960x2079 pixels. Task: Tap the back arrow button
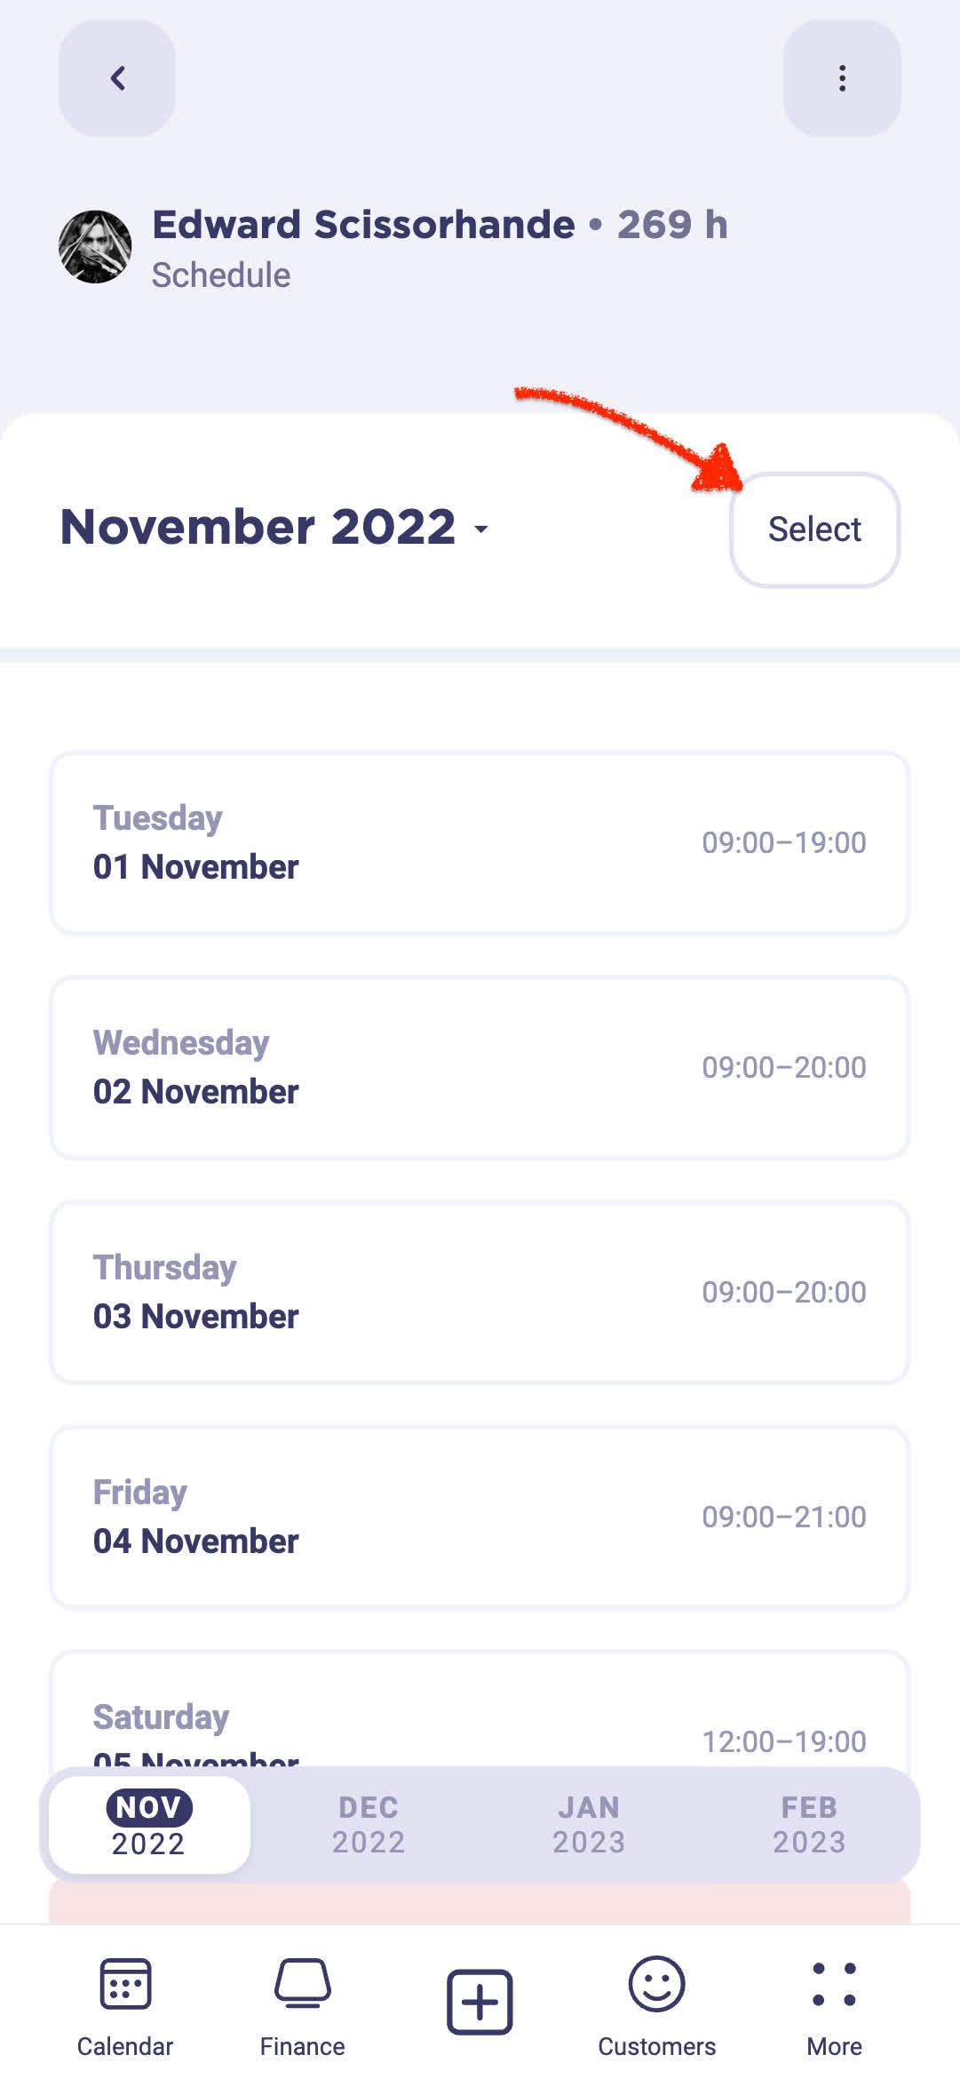pyautogui.click(x=117, y=78)
